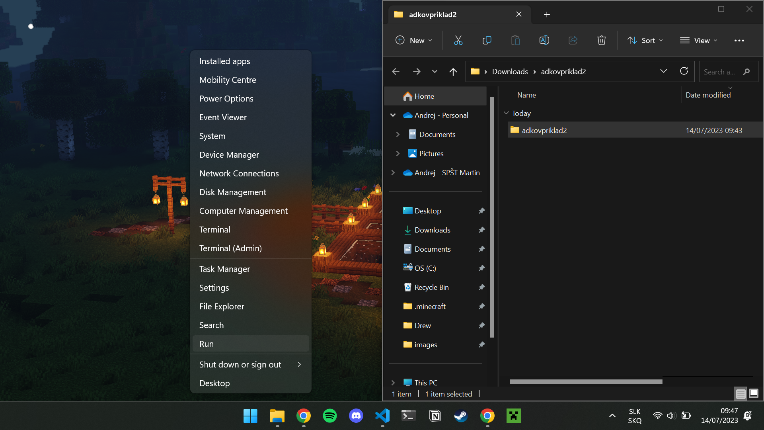Unpin Downloads from Quick access
Screen dimensions: 764x430
coord(481,230)
